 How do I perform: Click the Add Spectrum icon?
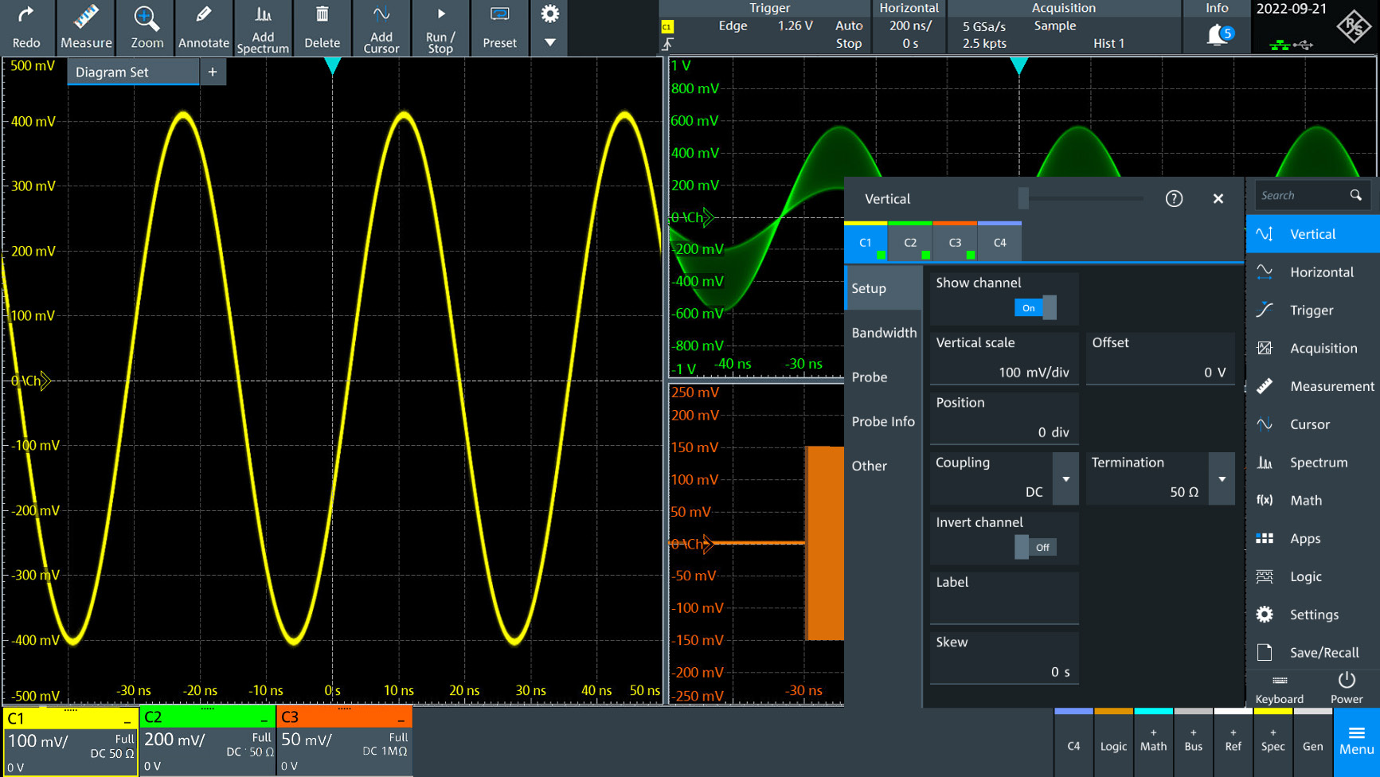pyautogui.click(x=263, y=28)
